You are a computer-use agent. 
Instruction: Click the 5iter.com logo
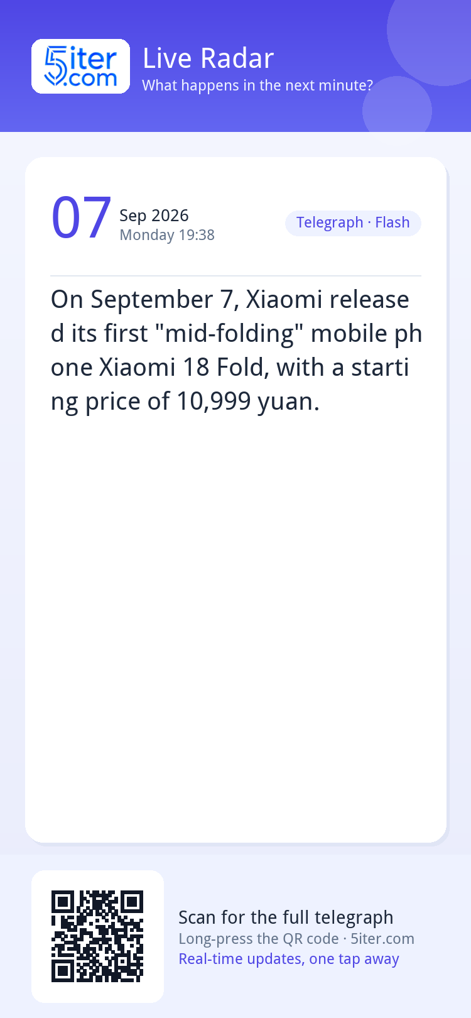(x=80, y=67)
